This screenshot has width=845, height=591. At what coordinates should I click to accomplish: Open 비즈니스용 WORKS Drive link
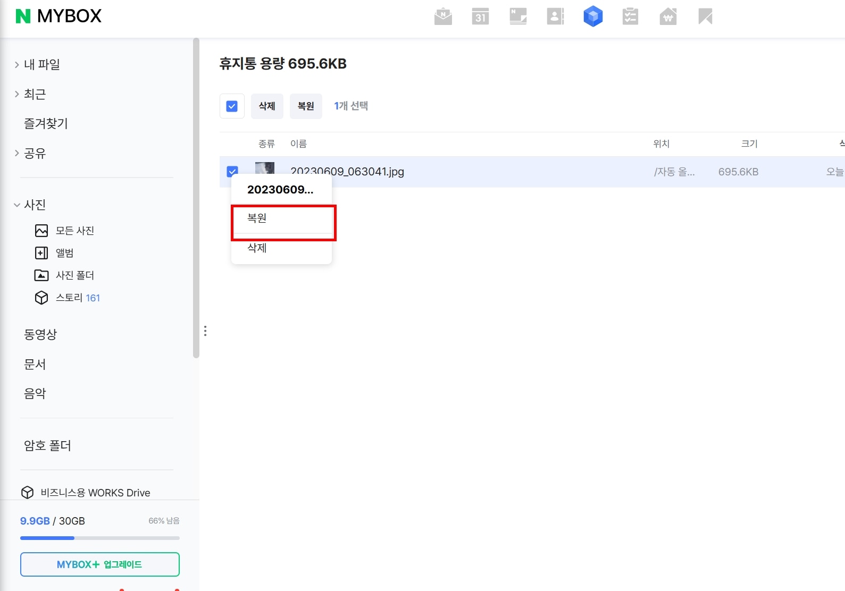(x=95, y=493)
